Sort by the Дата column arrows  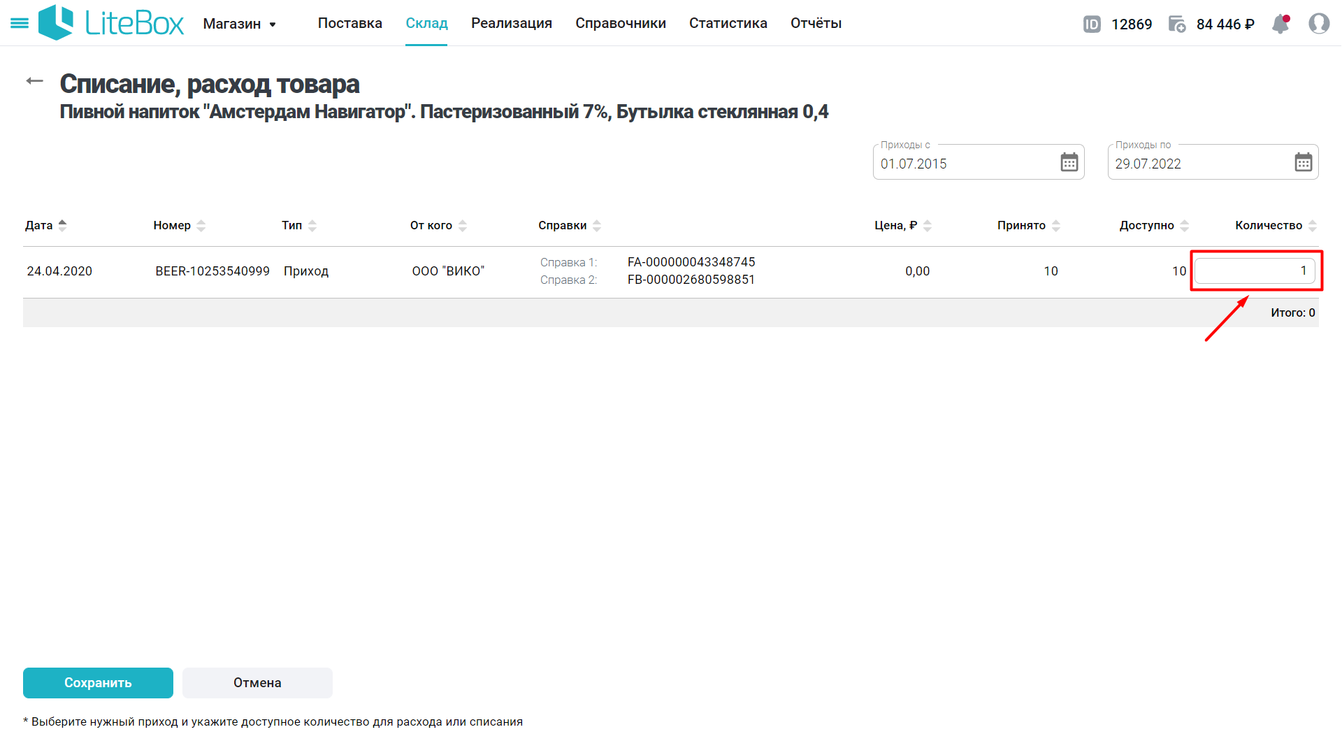62,225
